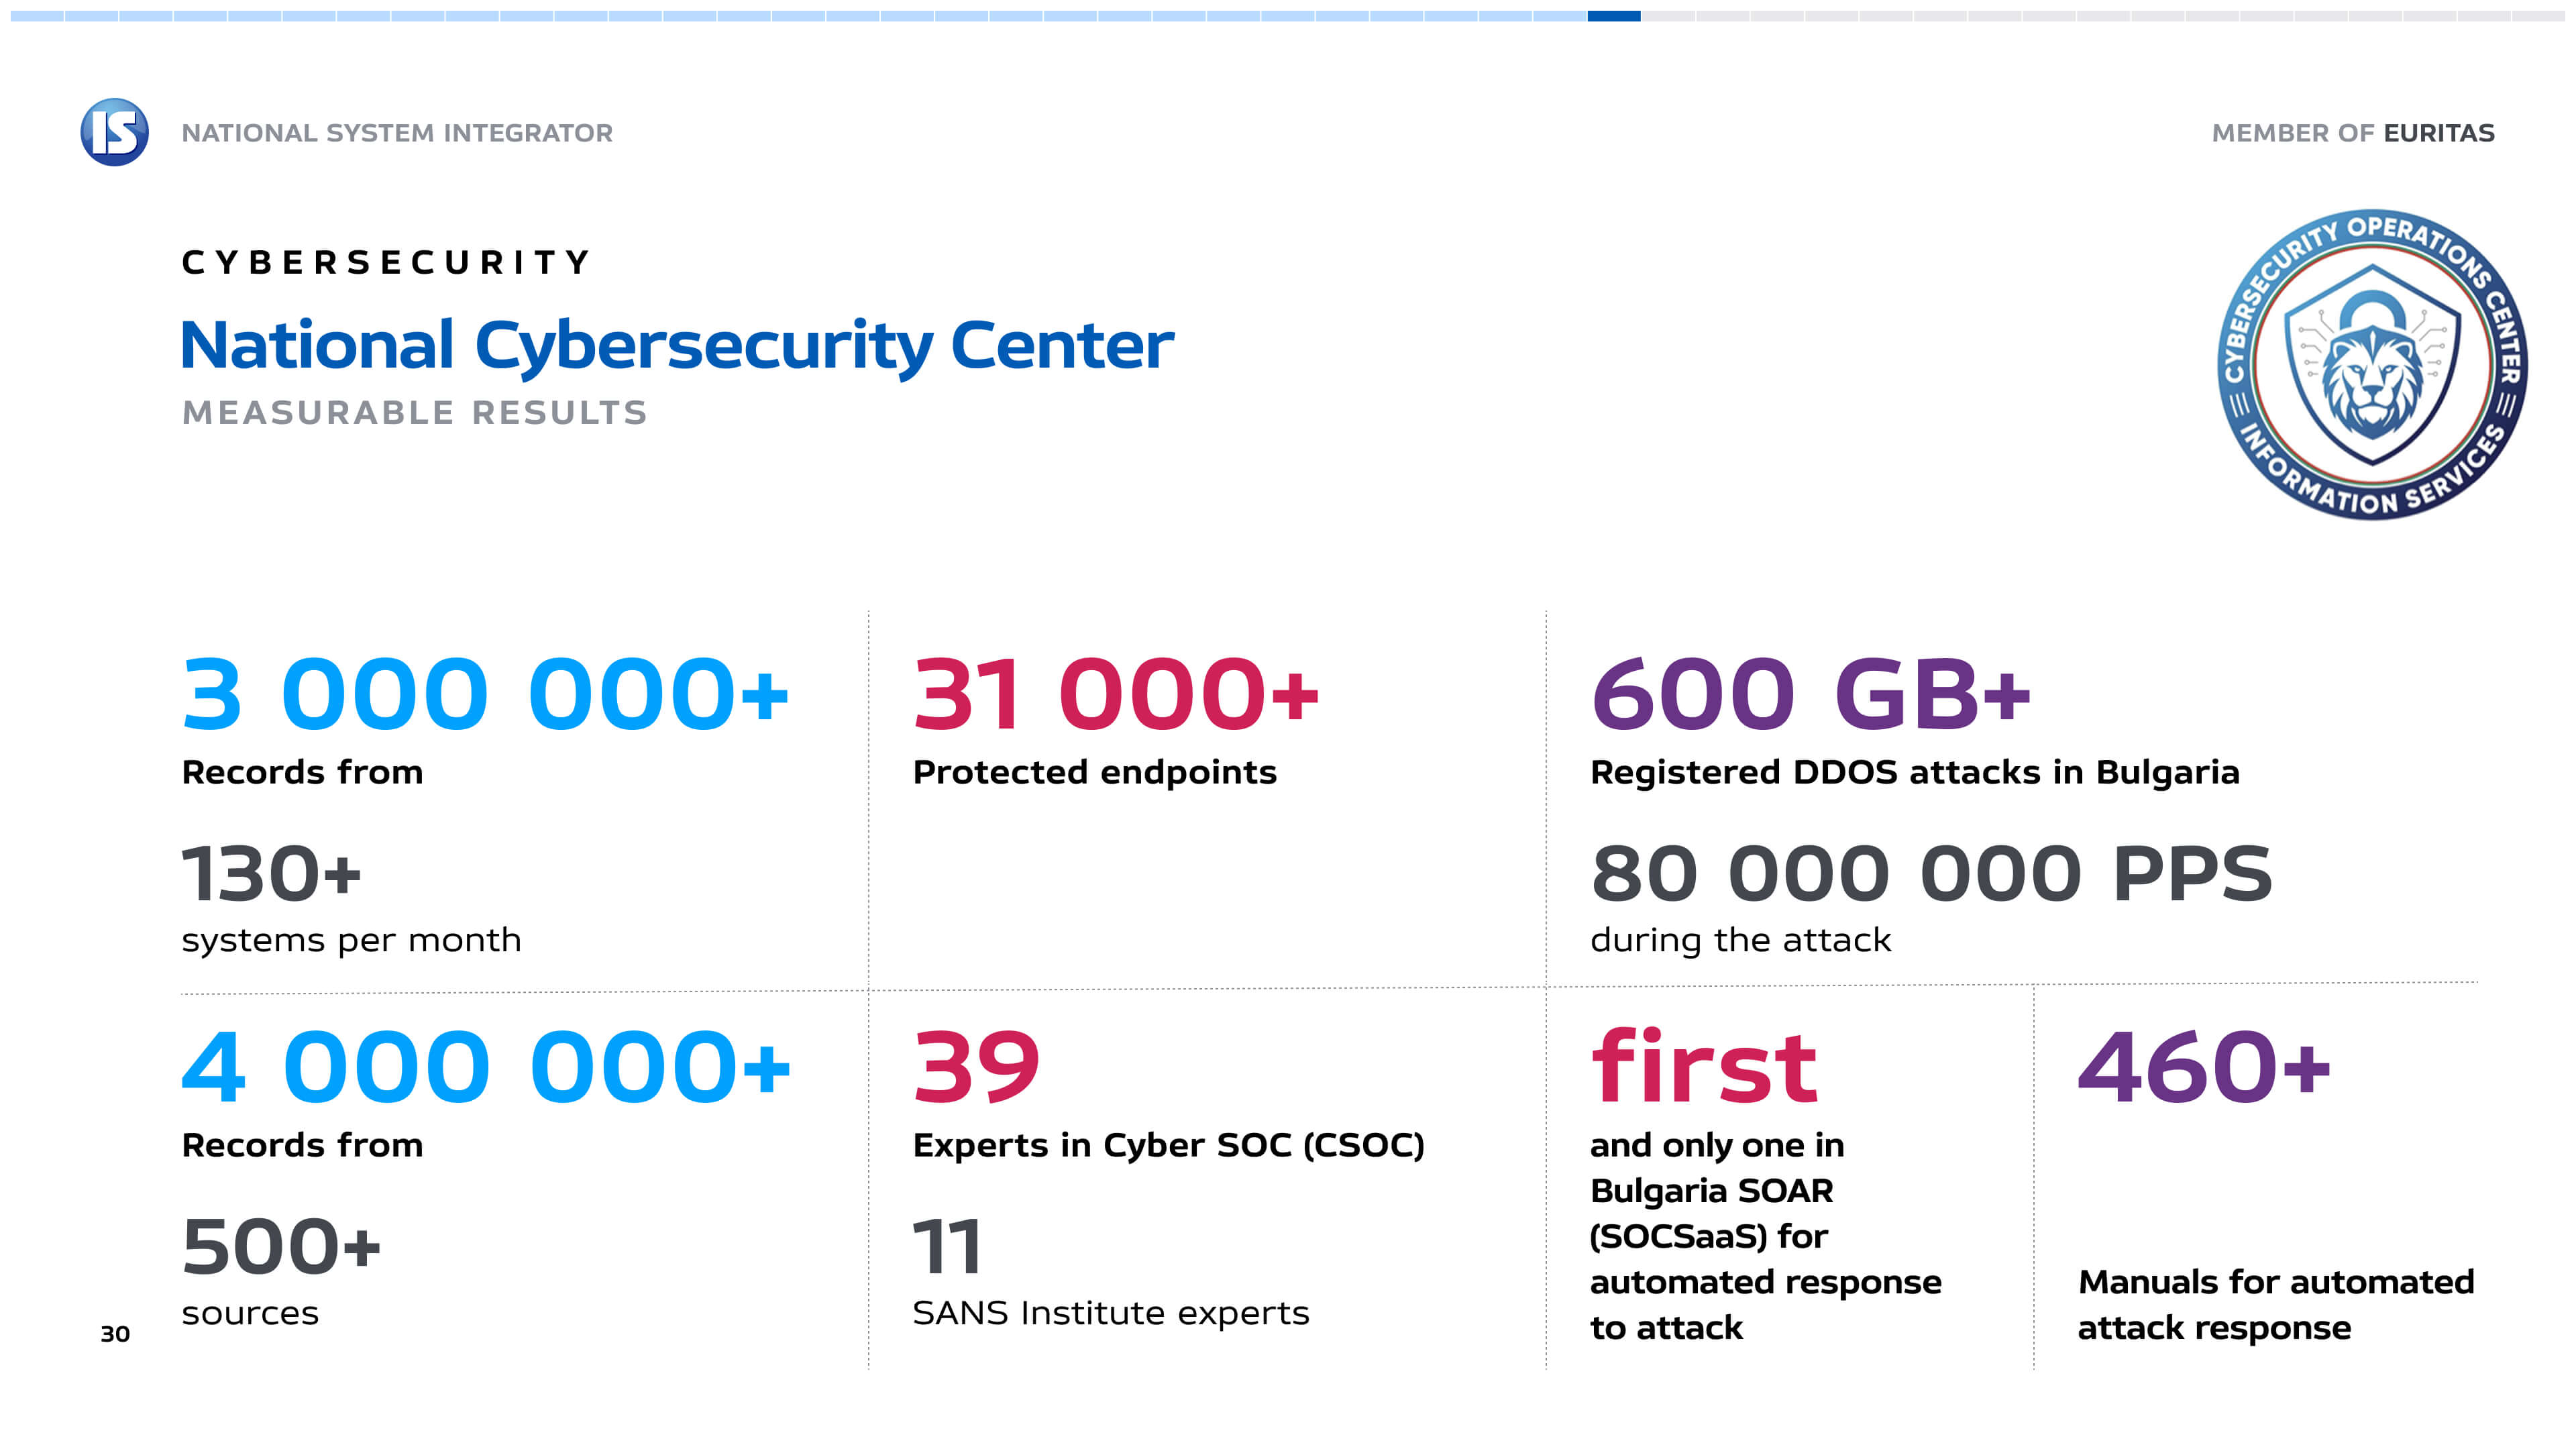Click the "CYBERSECURITY" section label
The height and width of the screenshot is (1449, 2576).
click(386, 262)
